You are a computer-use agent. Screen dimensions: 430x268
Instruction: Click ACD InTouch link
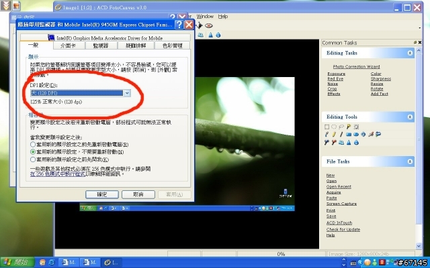pos(339,223)
